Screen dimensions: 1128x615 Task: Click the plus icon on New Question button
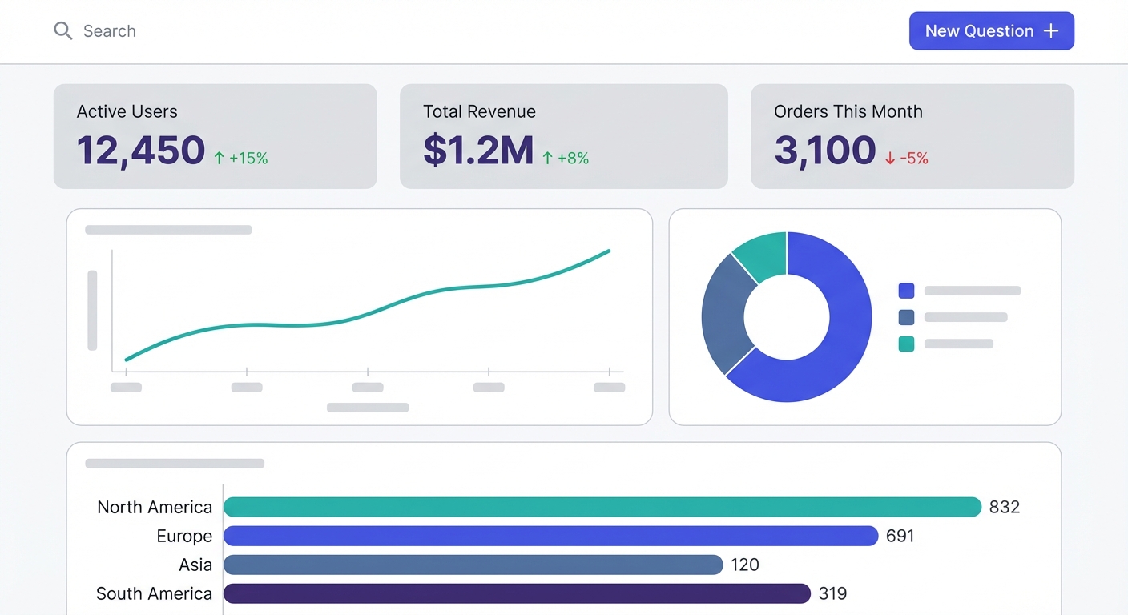[x=1050, y=30]
